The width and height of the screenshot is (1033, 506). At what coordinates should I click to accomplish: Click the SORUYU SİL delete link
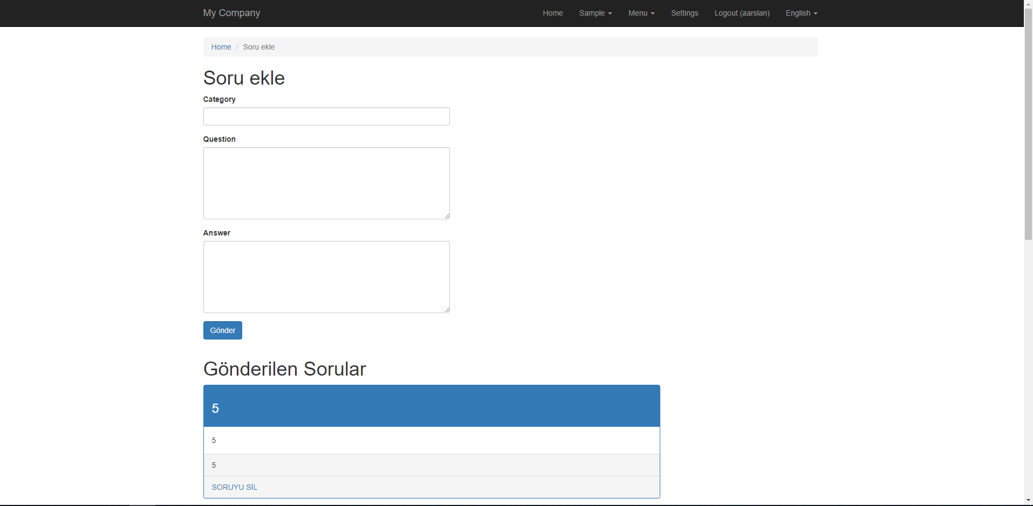tap(234, 487)
